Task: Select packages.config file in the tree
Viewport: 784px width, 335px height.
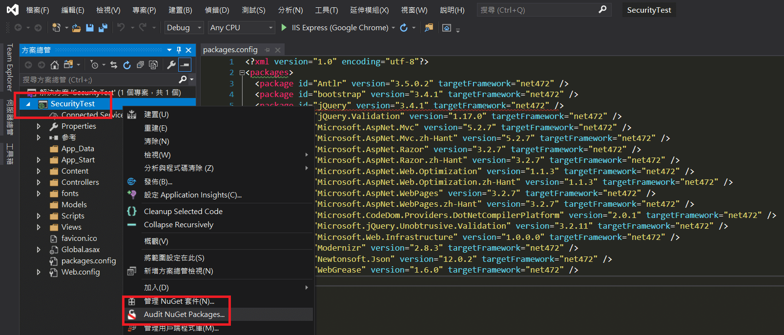Action: point(88,261)
